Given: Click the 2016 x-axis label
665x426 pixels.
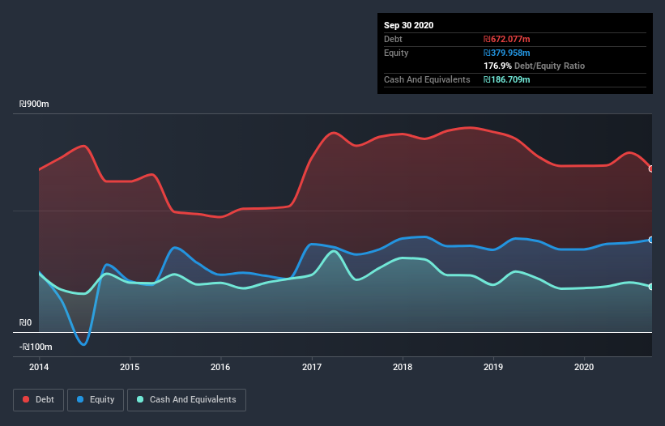Looking at the screenshot, I should [x=220, y=367].
